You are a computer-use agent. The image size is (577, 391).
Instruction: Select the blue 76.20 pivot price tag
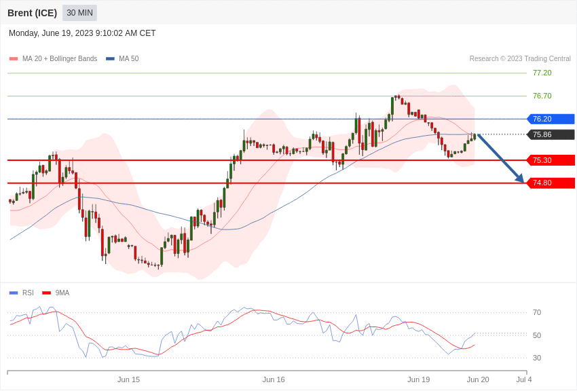(x=551, y=119)
